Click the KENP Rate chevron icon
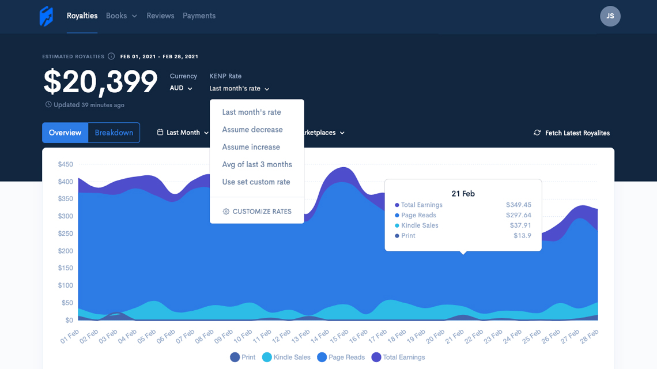The width and height of the screenshot is (657, 369). [266, 89]
